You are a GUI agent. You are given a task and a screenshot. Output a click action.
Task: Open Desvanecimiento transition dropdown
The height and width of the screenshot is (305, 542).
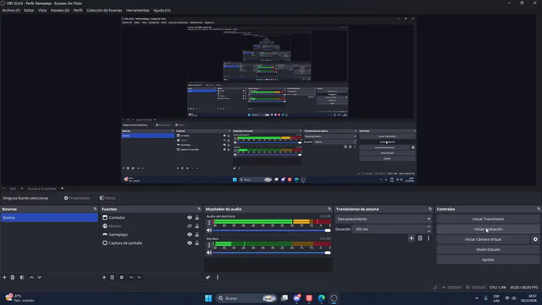384,219
